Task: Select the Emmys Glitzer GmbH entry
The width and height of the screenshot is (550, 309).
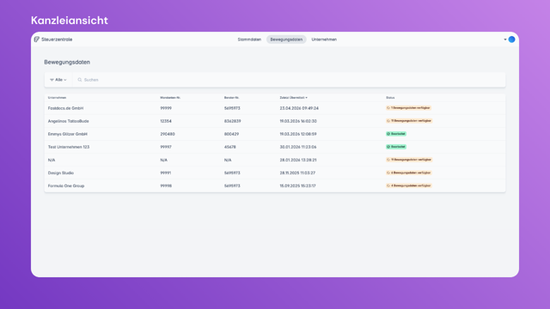Action: [x=275, y=134]
